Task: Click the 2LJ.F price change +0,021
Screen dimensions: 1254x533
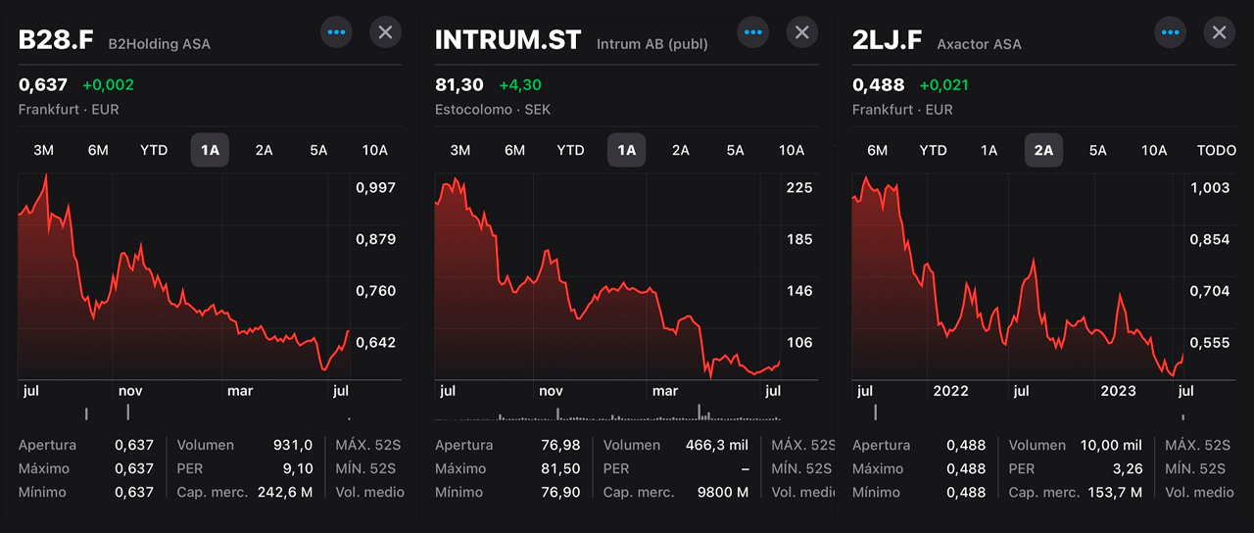Action: [x=942, y=85]
